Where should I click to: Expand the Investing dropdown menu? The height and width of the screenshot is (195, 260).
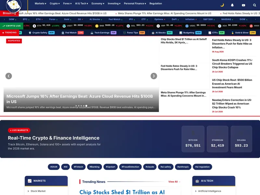tap(114, 4)
